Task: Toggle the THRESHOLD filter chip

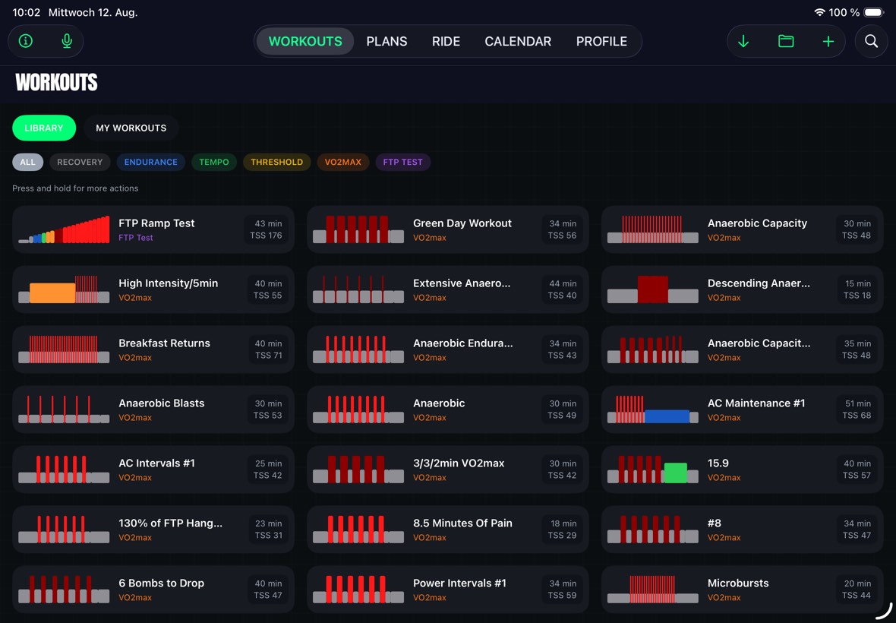Action: click(276, 162)
